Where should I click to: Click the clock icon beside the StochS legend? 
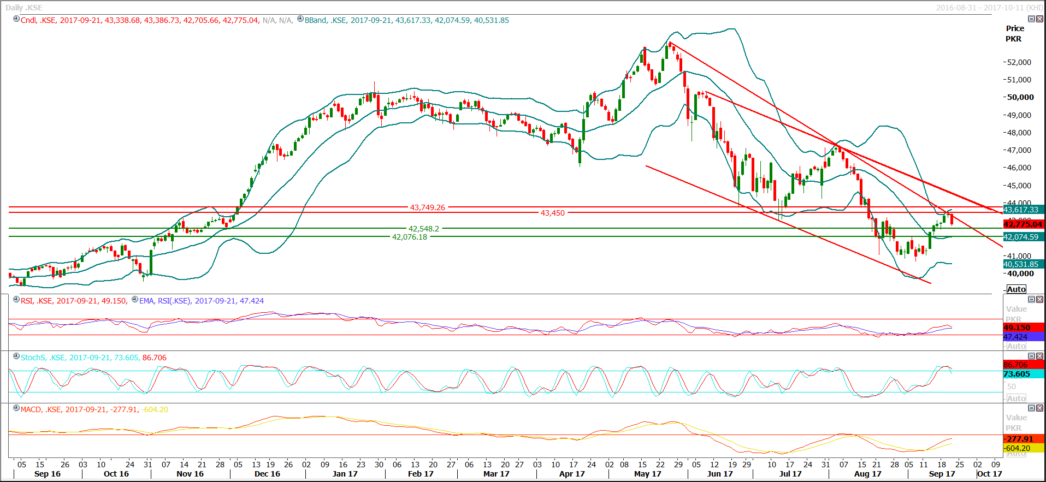click(x=16, y=356)
